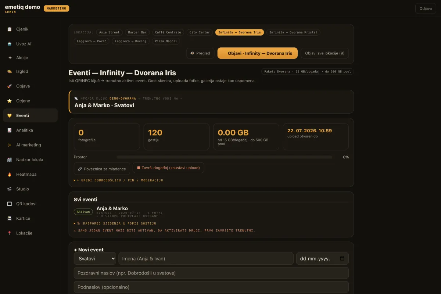Screen dimensions: 441x294
Task: Select Pizza Napoli location
Action: coord(166,41)
